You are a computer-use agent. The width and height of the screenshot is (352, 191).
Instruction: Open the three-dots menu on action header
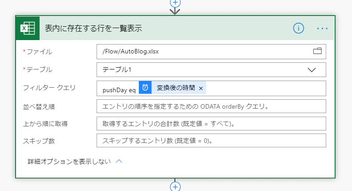[322, 28]
